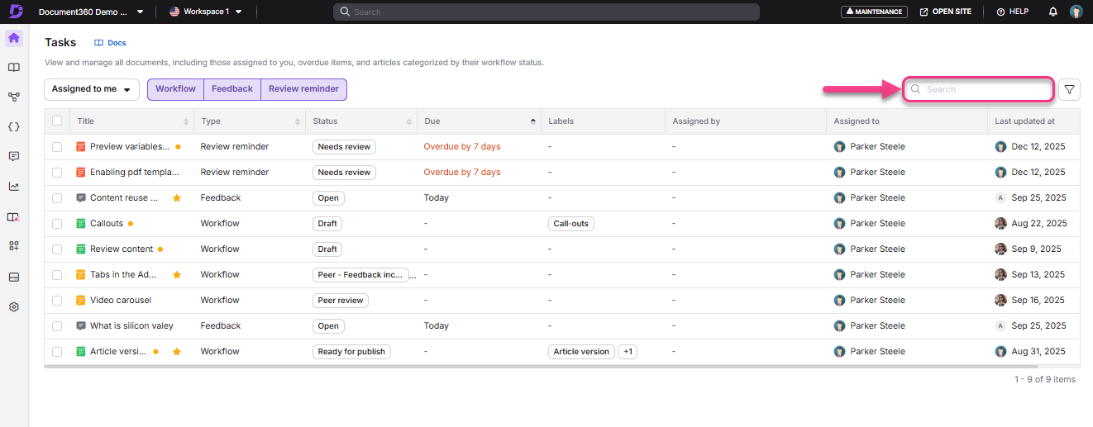1093x427 pixels.
Task: Click Peer review status badge
Action: pos(341,301)
